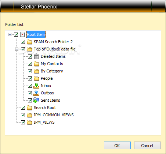Select the IPM_VIEWS label
Image resolution: width=166 pixels, height=154 pixels.
pyautogui.click(x=44, y=122)
